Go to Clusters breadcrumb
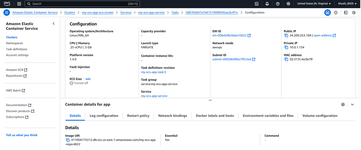The height and width of the screenshot is (150, 361). coord(70,13)
